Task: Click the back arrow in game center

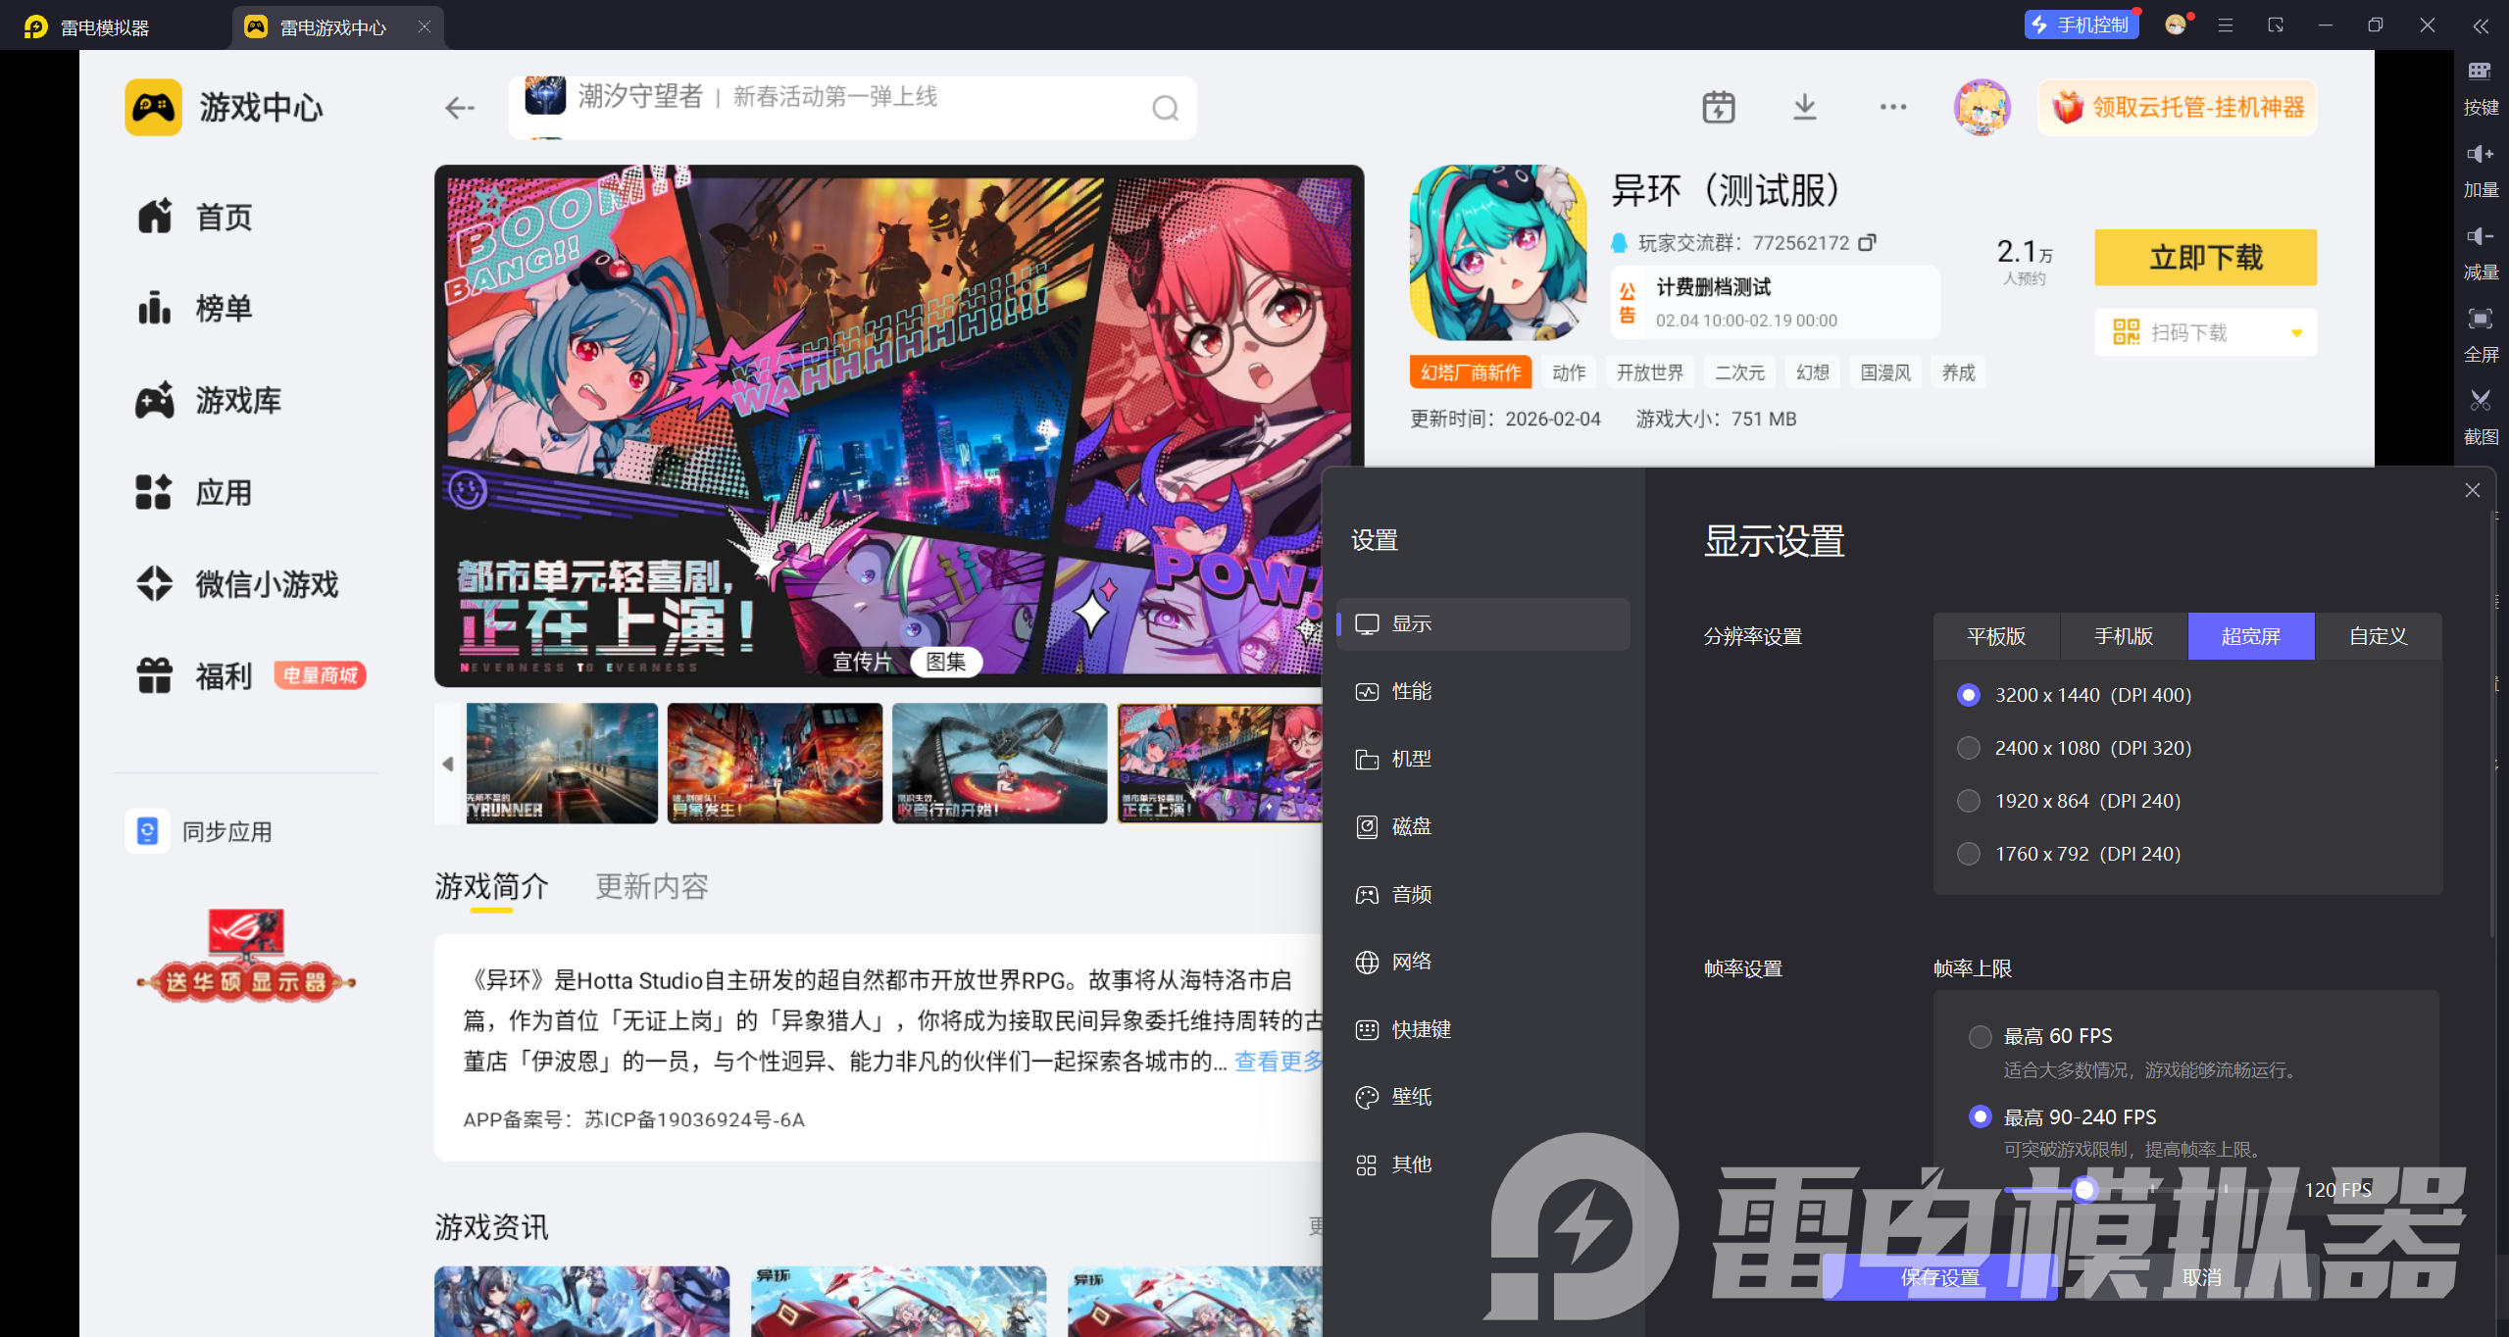Action: [459, 108]
